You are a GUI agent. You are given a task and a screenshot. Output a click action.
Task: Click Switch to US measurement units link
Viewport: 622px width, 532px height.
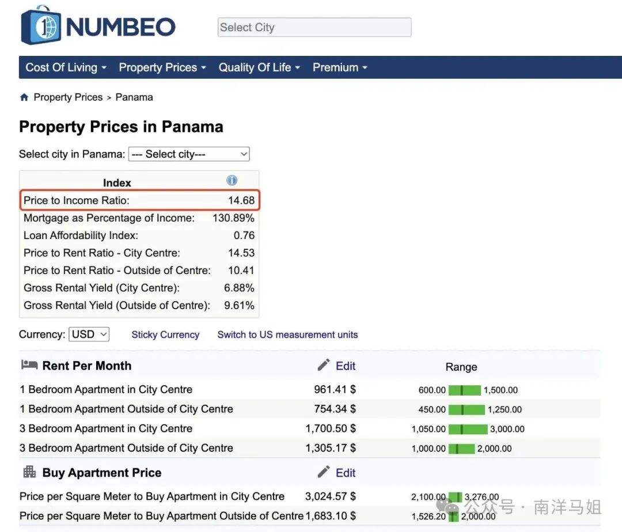click(x=287, y=335)
